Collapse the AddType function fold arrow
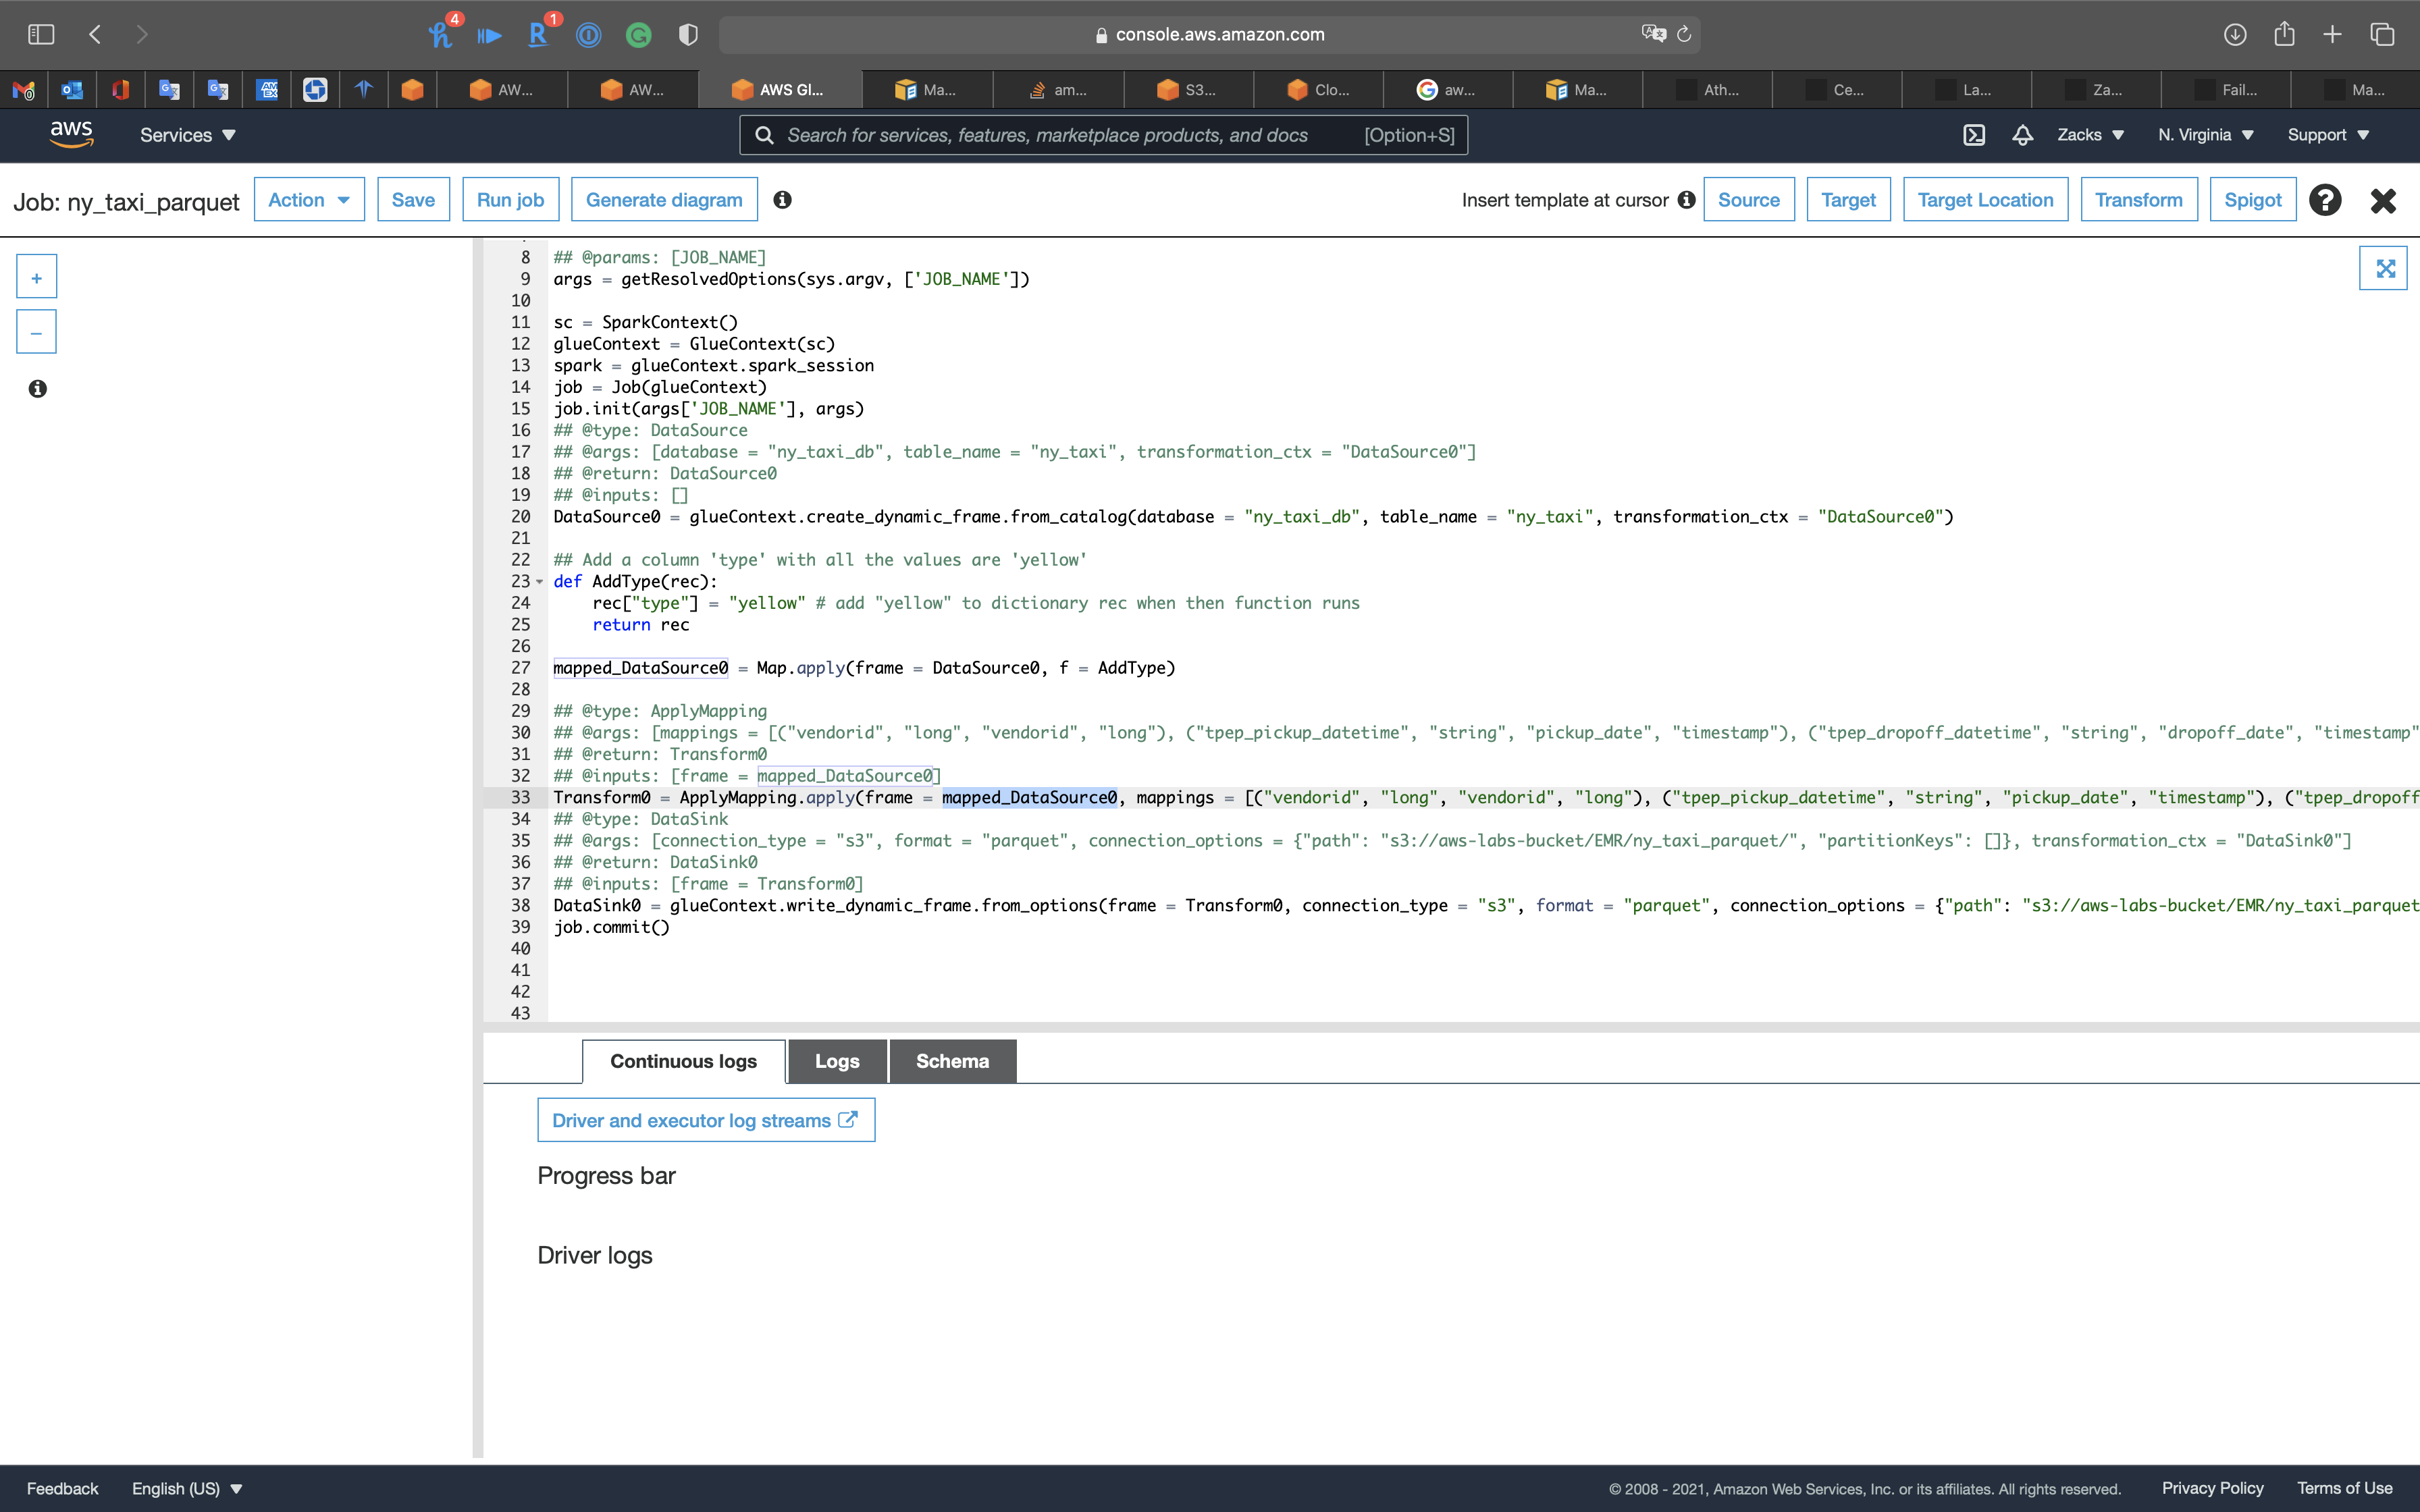2420x1512 pixels. coord(540,582)
